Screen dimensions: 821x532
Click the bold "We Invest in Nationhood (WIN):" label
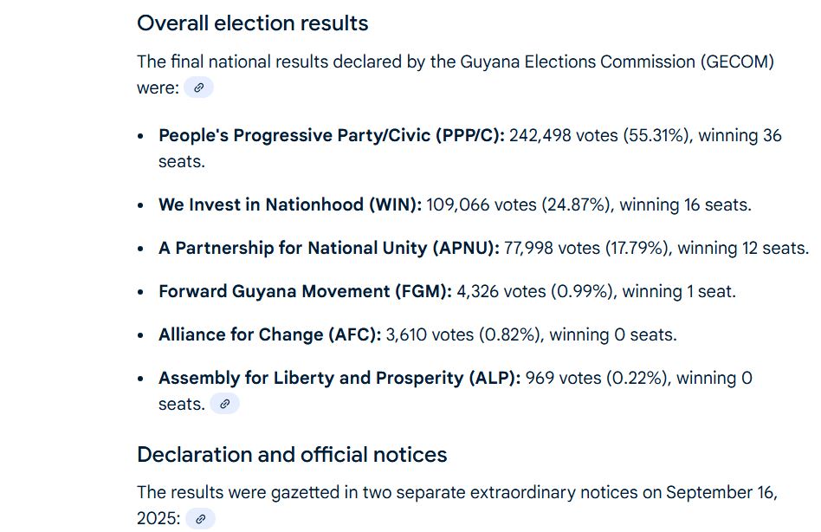(290, 204)
